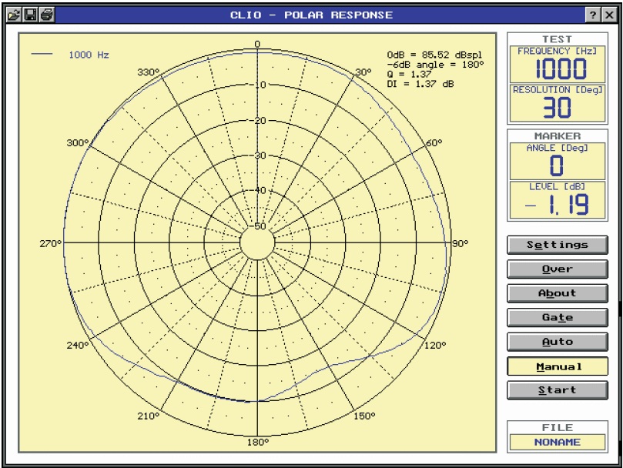Select the test frequency 1000 field
The width and height of the screenshot is (623, 468).
tap(558, 65)
